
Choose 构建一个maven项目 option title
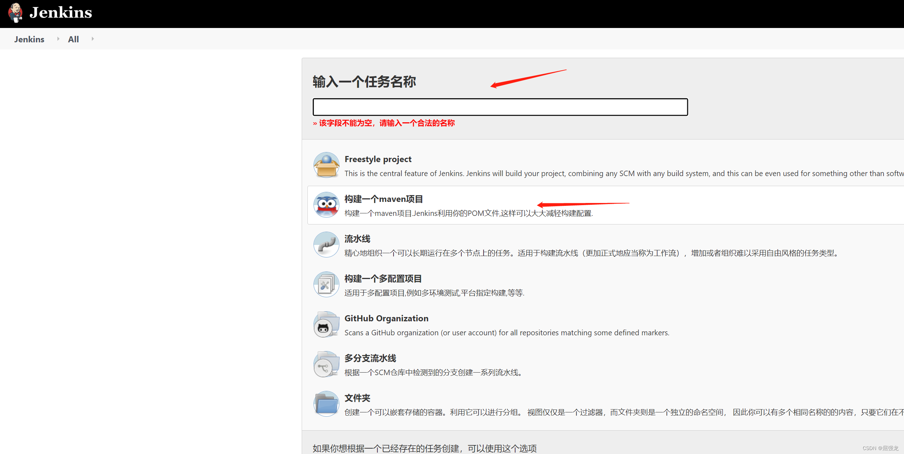pyautogui.click(x=383, y=199)
